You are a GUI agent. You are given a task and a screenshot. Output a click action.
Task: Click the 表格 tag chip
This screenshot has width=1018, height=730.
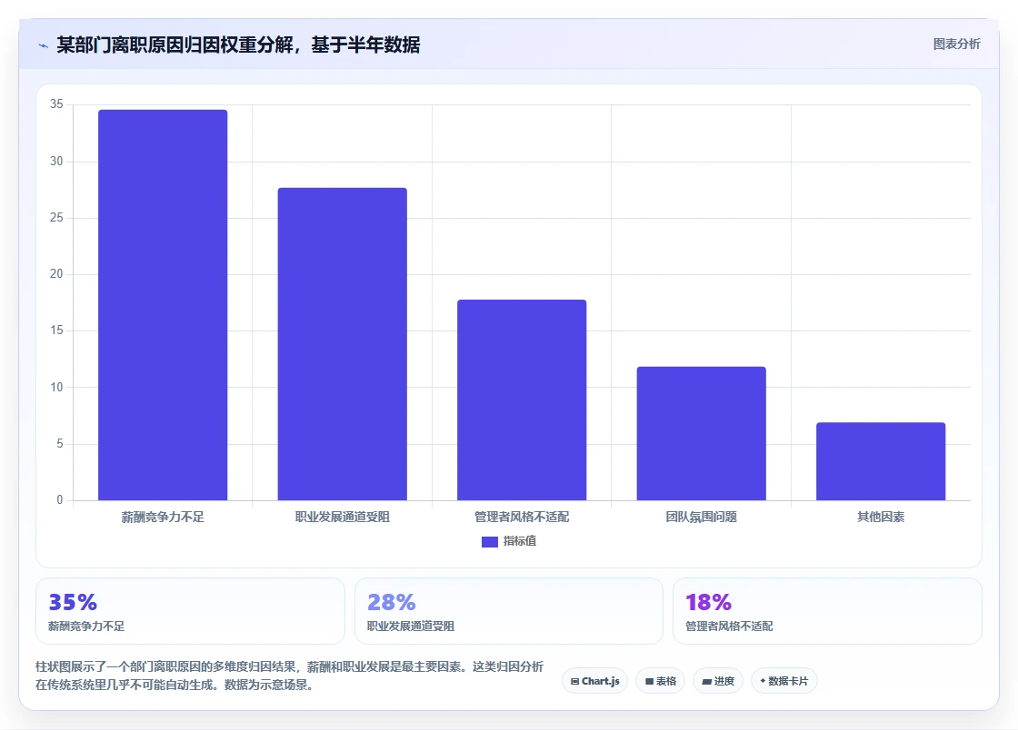660,681
